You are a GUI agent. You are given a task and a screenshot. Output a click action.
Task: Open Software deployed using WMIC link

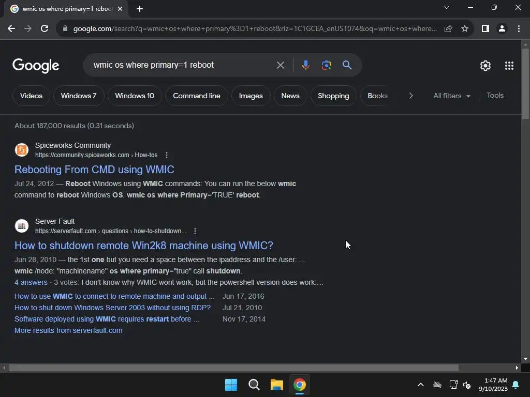(x=107, y=319)
